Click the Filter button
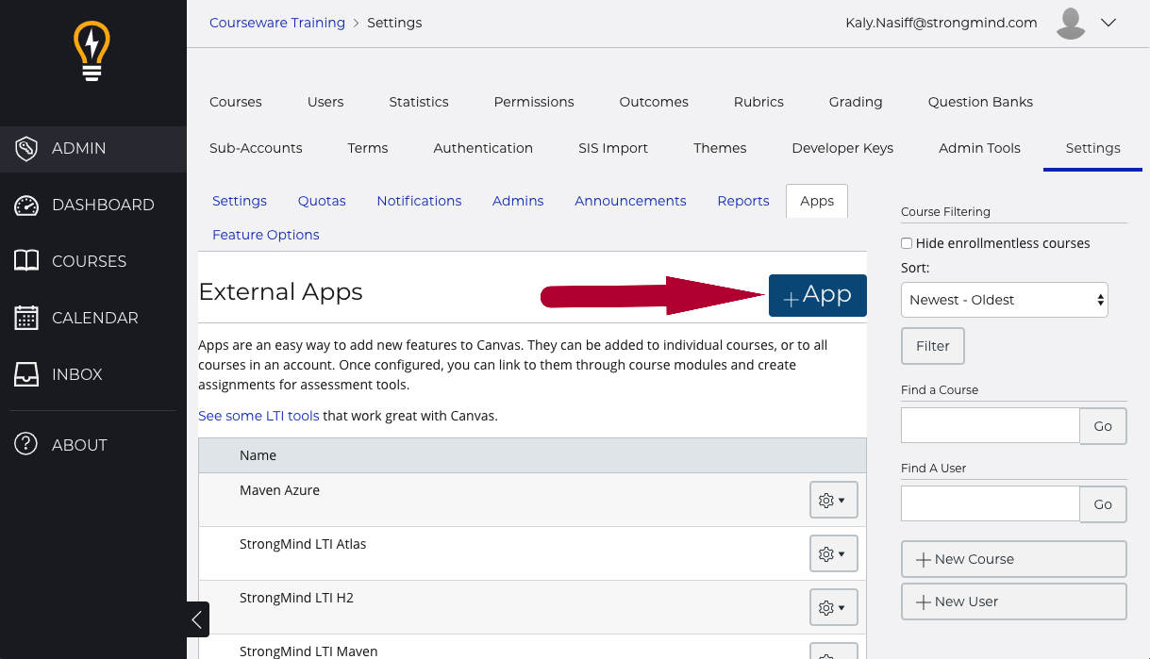The image size is (1150, 659). point(933,346)
